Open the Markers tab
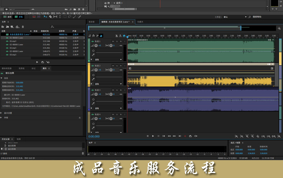 (34, 68)
